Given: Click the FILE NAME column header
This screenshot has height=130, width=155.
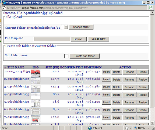Looking at the screenshot, I should point(16,67).
